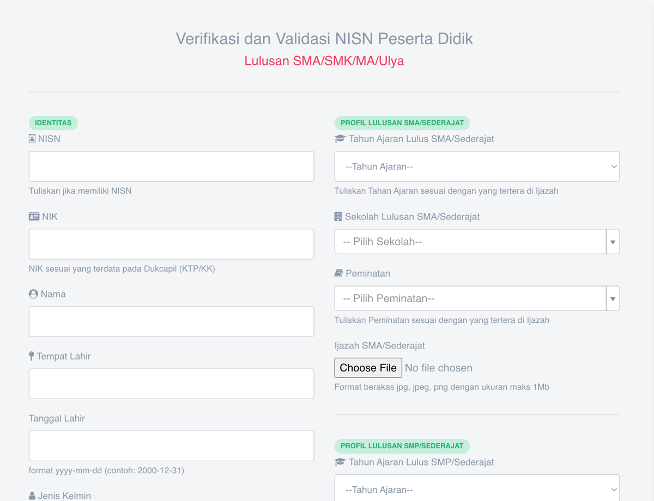Click the graduation cap icon beside Tahun Ajaran Lulus SMP
The width and height of the screenshot is (654, 501).
(x=340, y=462)
